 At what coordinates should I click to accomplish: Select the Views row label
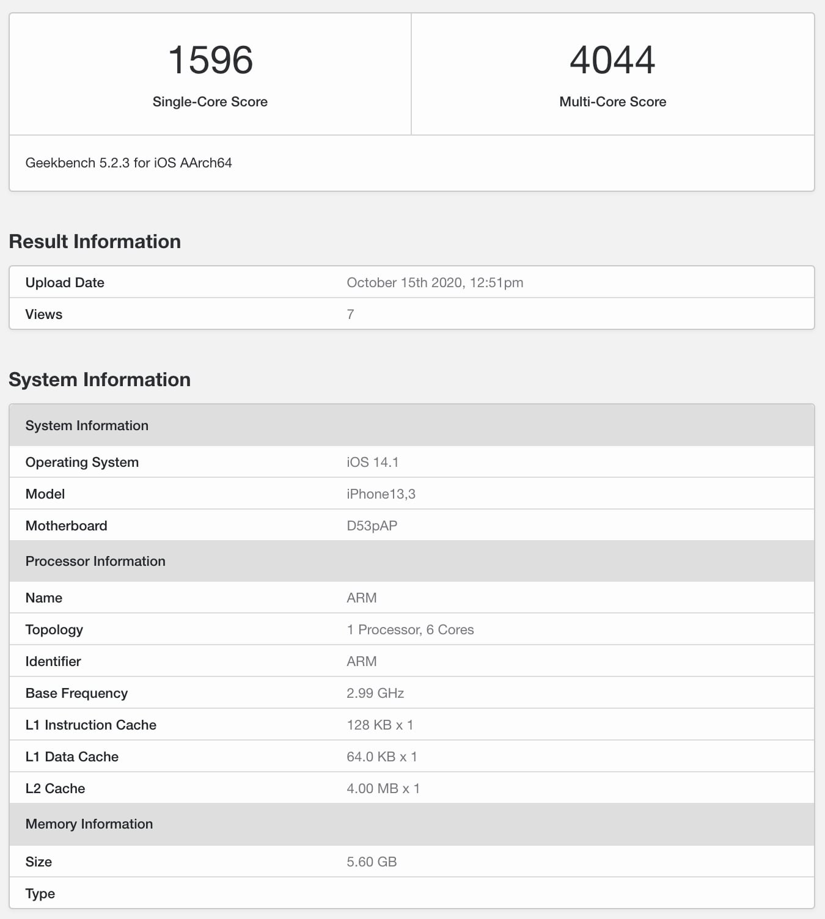(x=44, y=314)
